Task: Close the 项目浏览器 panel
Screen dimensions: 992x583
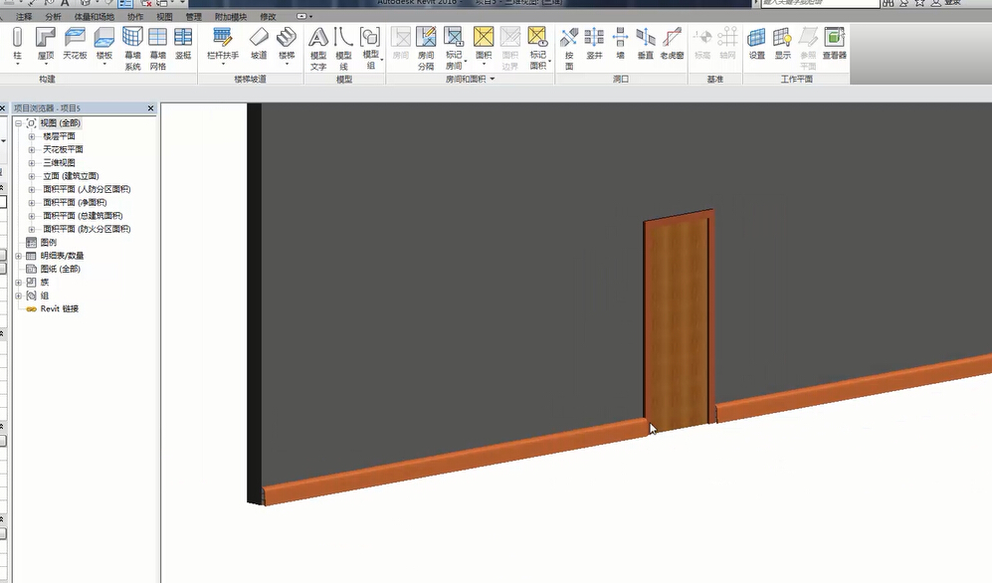Action: [x=150, y=108]
